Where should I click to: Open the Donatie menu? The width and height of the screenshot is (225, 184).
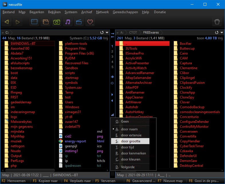click(160, 12)
